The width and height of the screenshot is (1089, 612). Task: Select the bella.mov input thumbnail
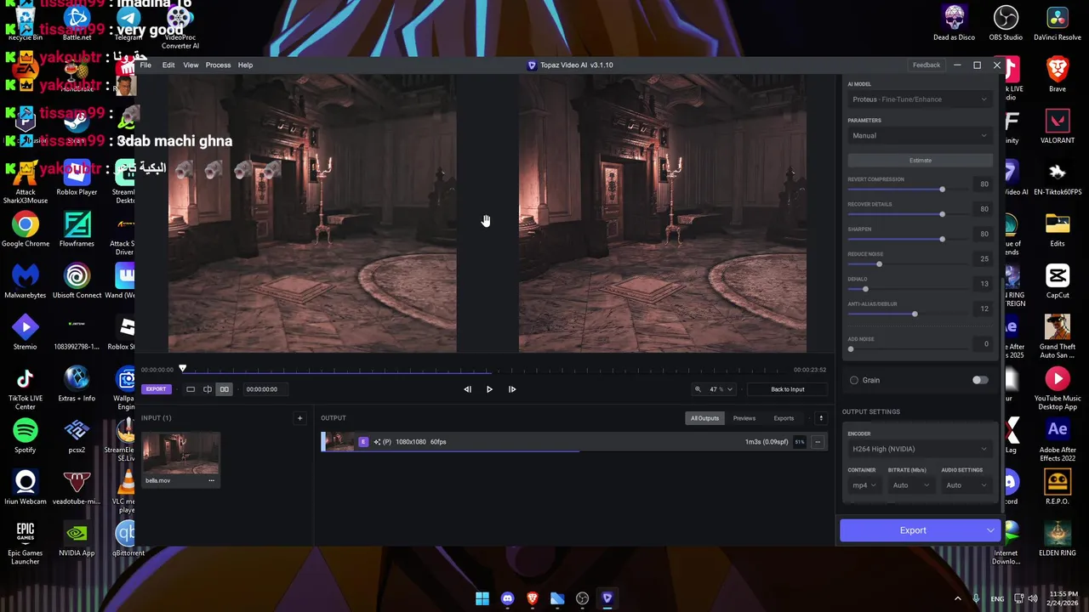pos(180,454)
